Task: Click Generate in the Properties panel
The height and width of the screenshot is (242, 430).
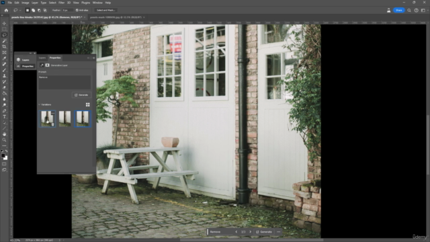Action: point(81,95)
